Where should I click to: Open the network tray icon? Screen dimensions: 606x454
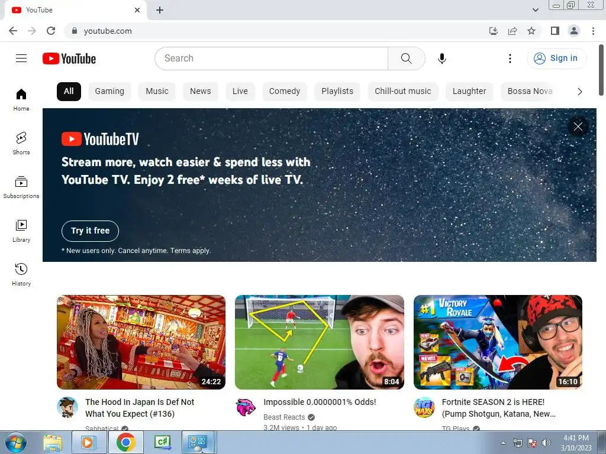tap(517, 443)
